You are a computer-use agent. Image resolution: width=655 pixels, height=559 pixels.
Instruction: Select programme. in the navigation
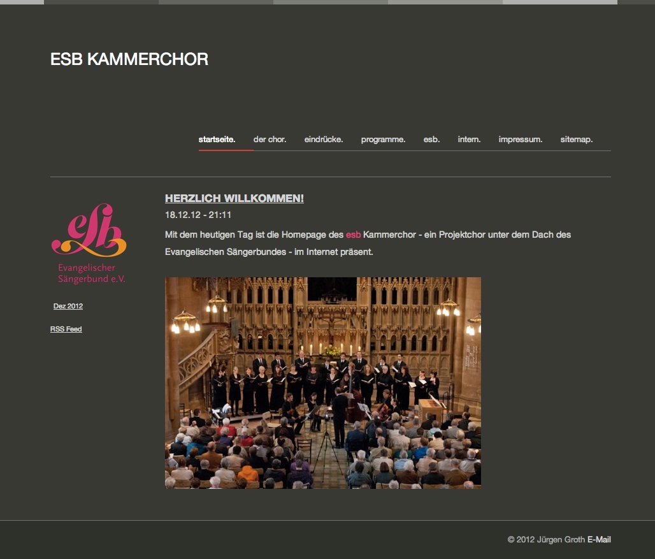tap(383, 140)
